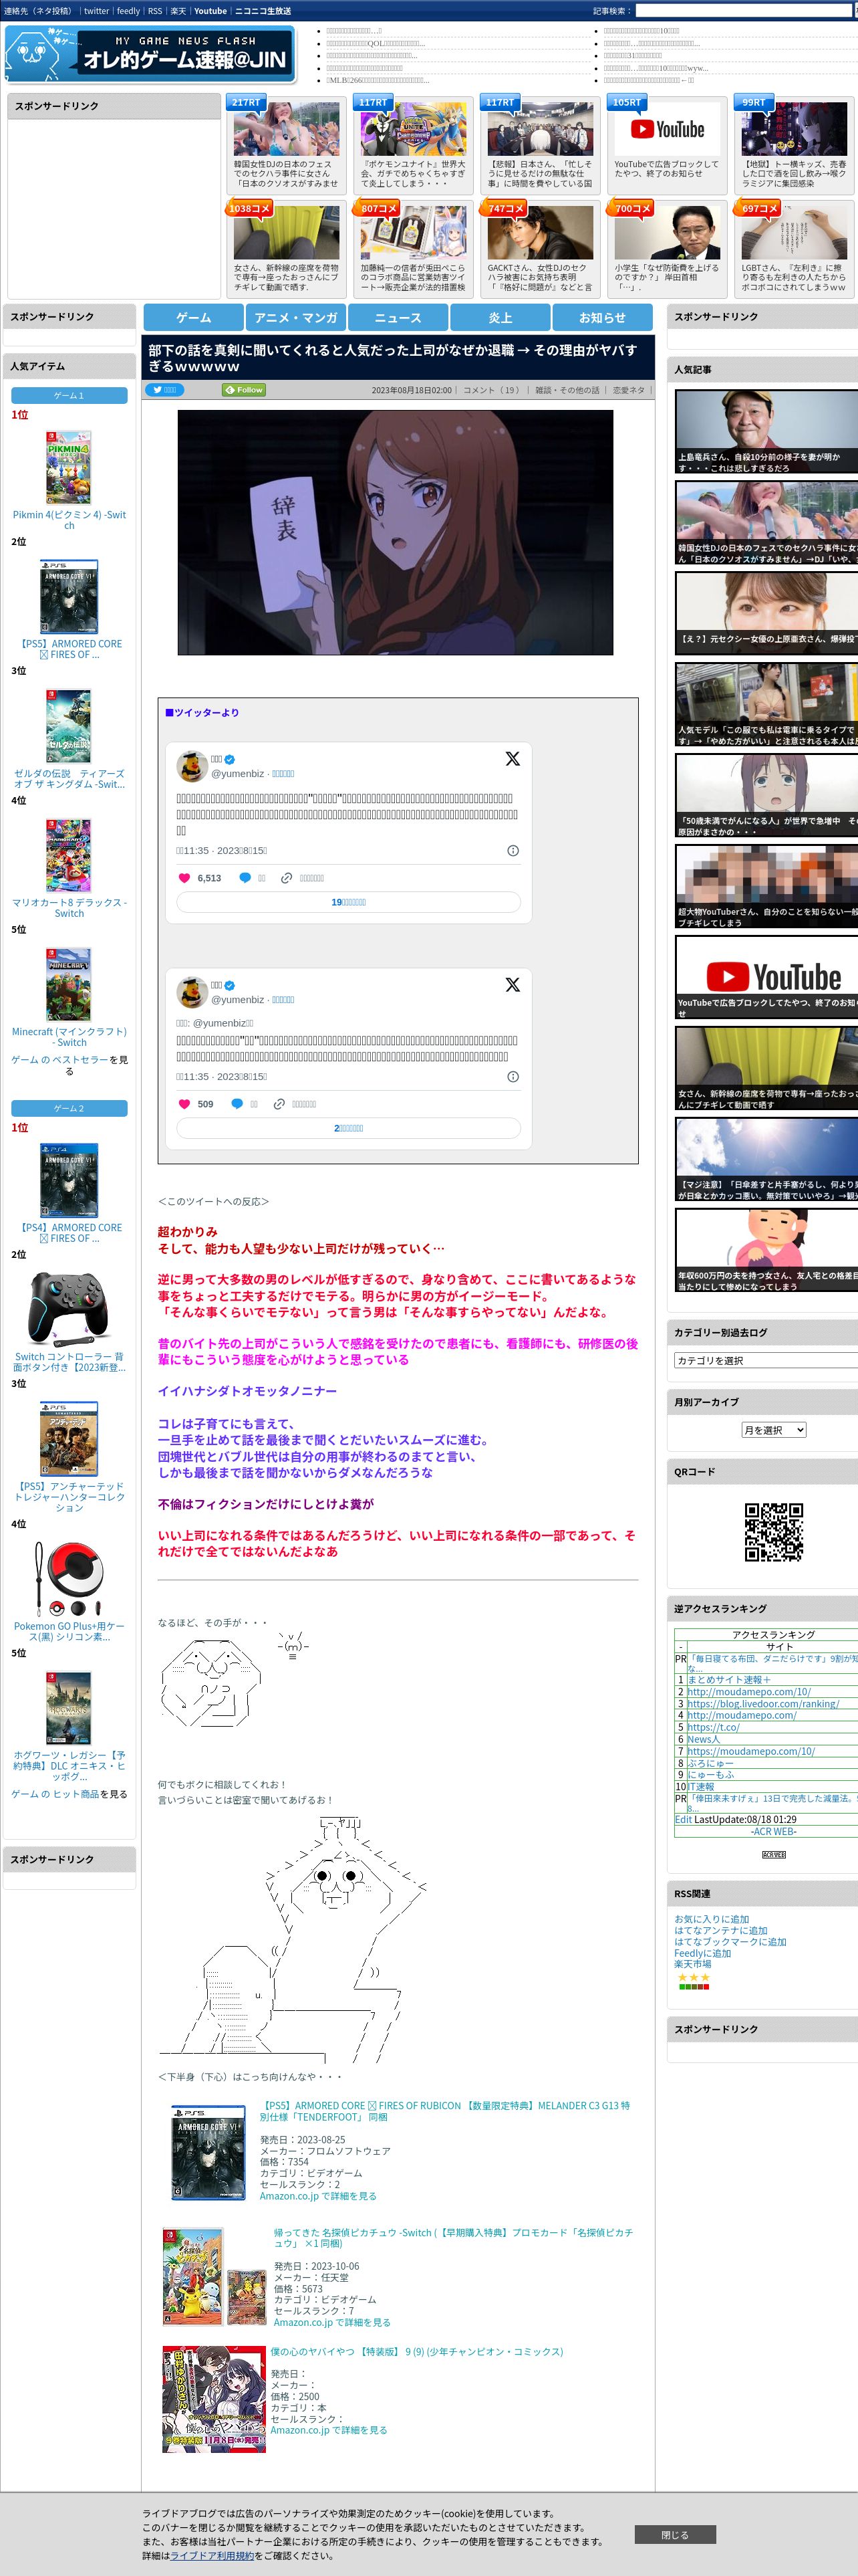Click the reply bubble icon on the first tweet

tap(245, 878)
